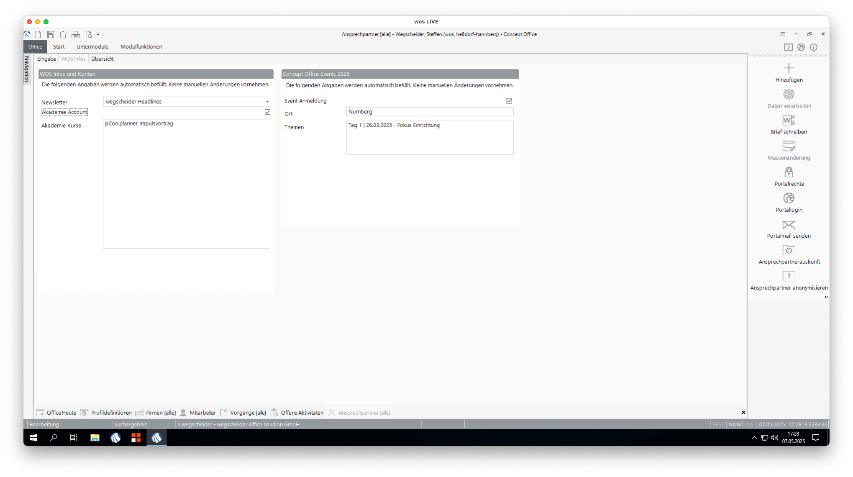Switch to the Start ribbon tab

(x=59, y=46)
